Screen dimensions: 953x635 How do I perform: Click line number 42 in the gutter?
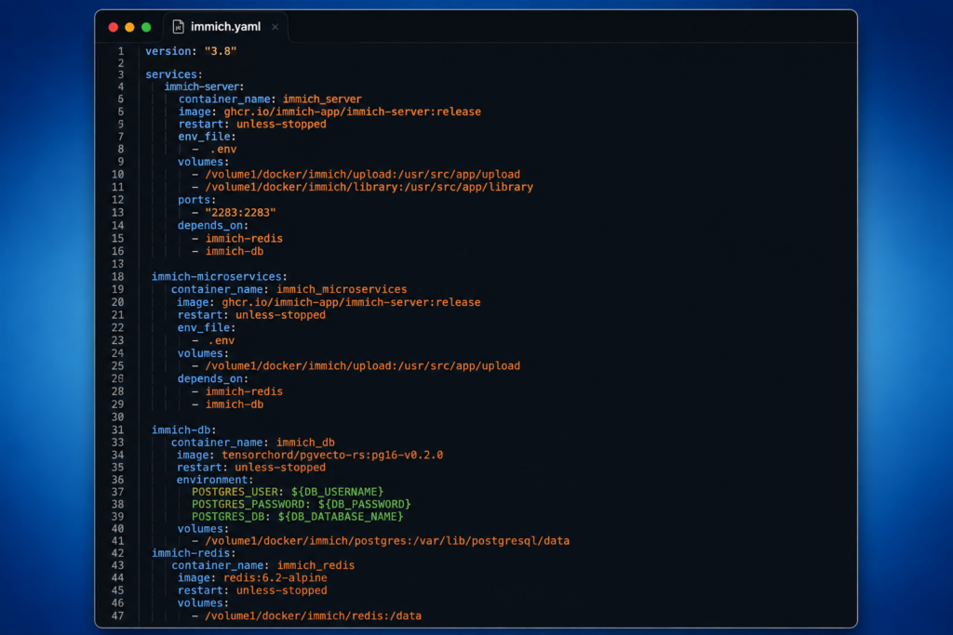pos(117,553)
